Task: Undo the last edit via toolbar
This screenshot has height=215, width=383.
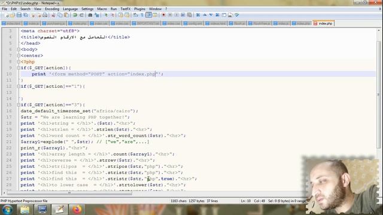Action: 75,15
